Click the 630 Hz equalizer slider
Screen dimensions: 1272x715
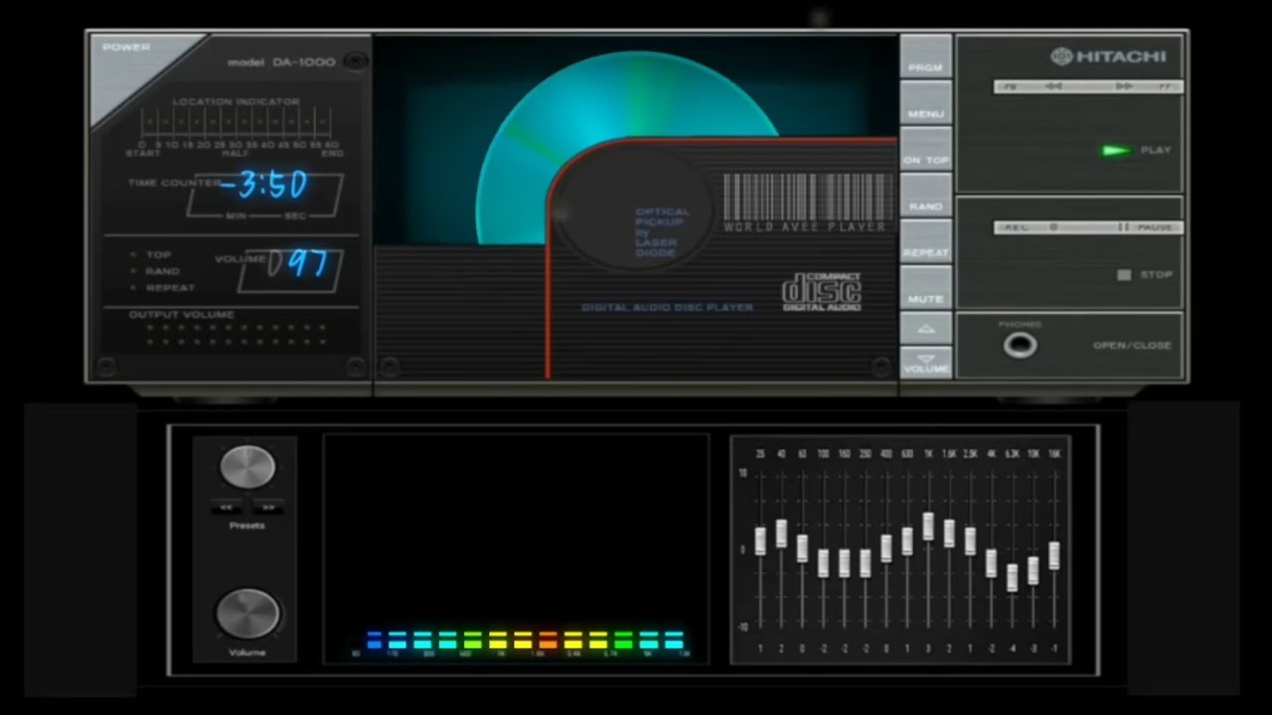[x=907, y=541]
